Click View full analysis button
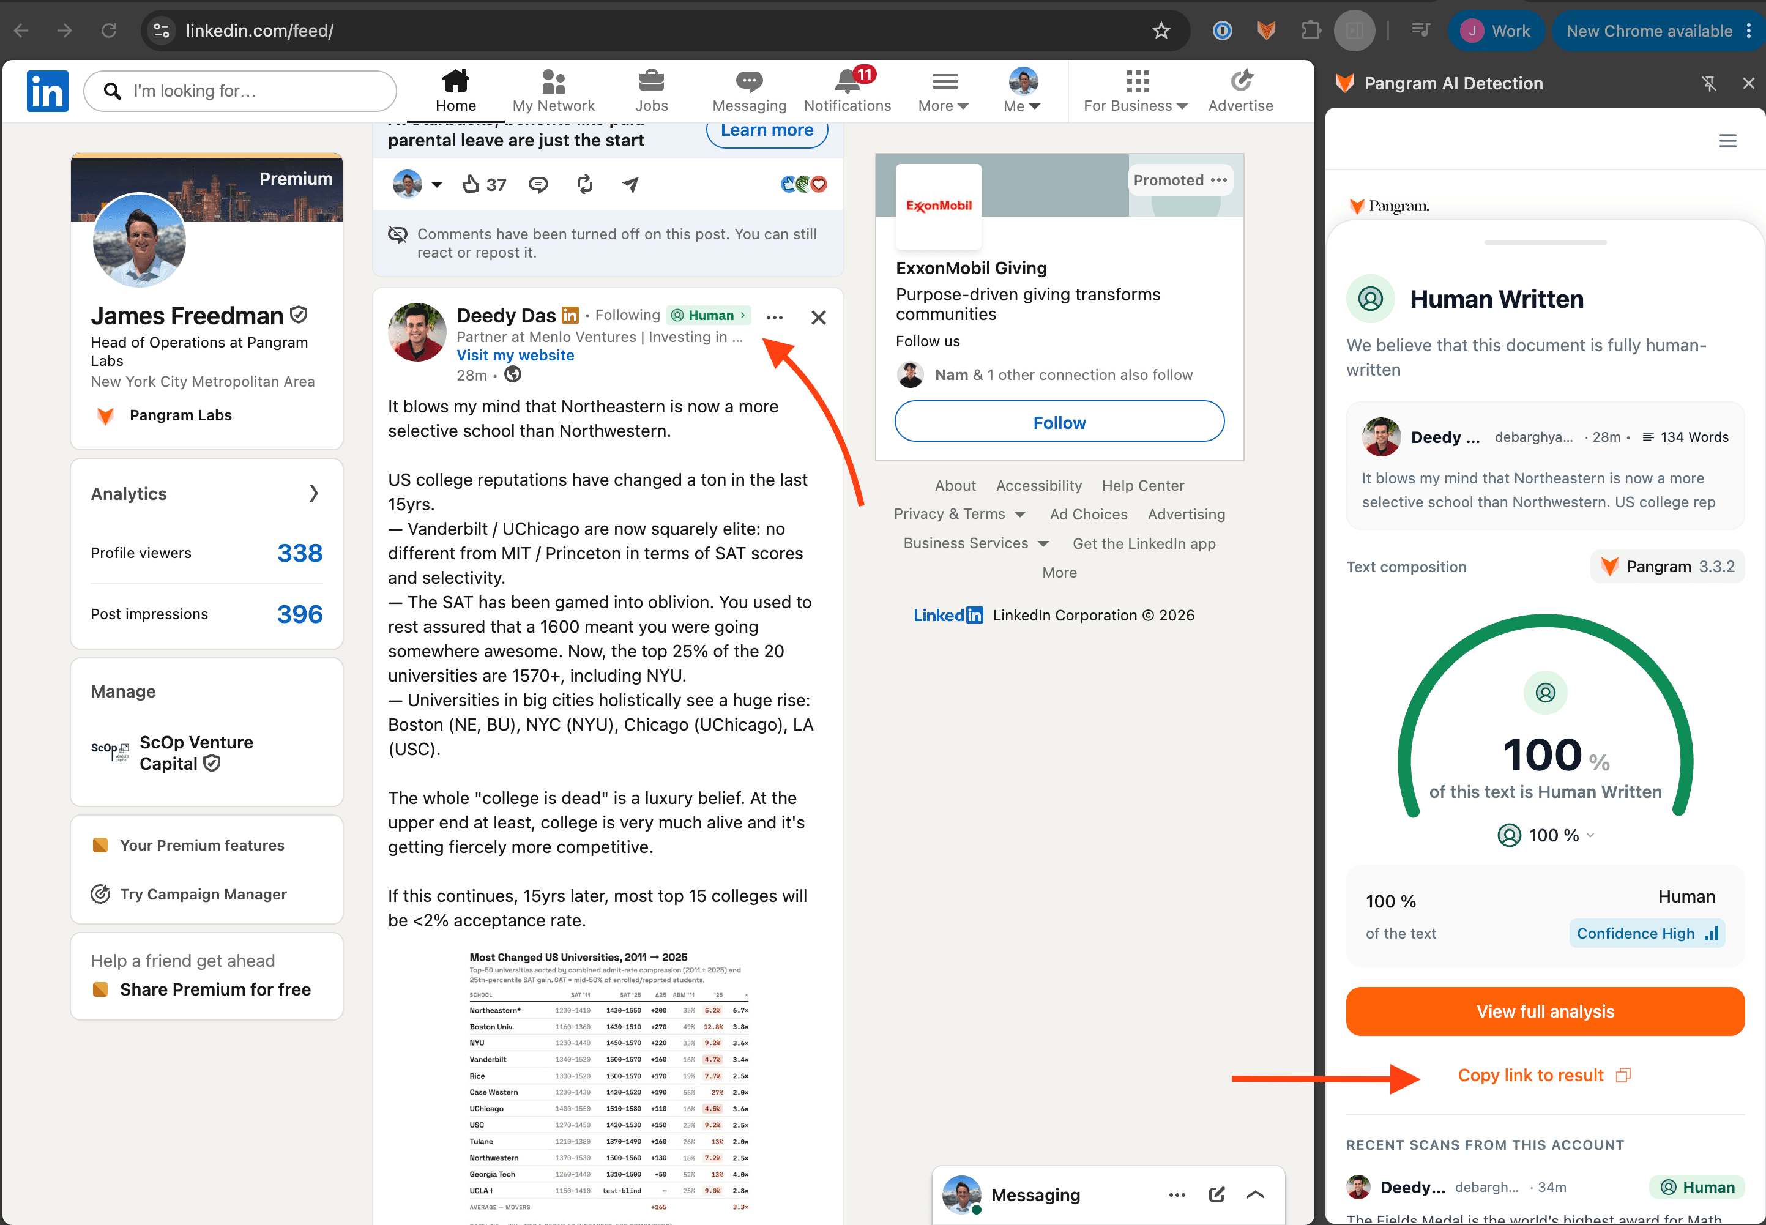The width and height of the screenshot is (1766, 1225). [1545, 1011]
